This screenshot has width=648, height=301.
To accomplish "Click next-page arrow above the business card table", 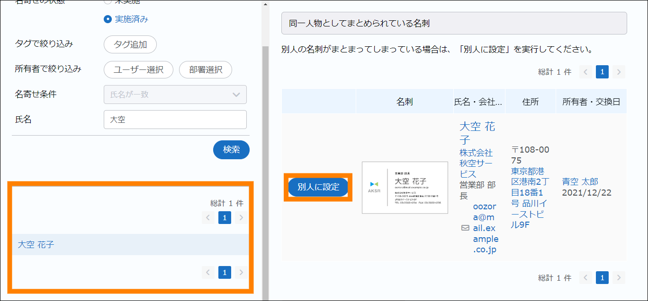I will pyautogui.click(x=618, y=72).
